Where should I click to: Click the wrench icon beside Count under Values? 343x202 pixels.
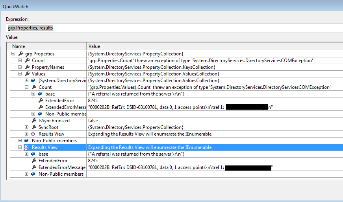(34, 87)
